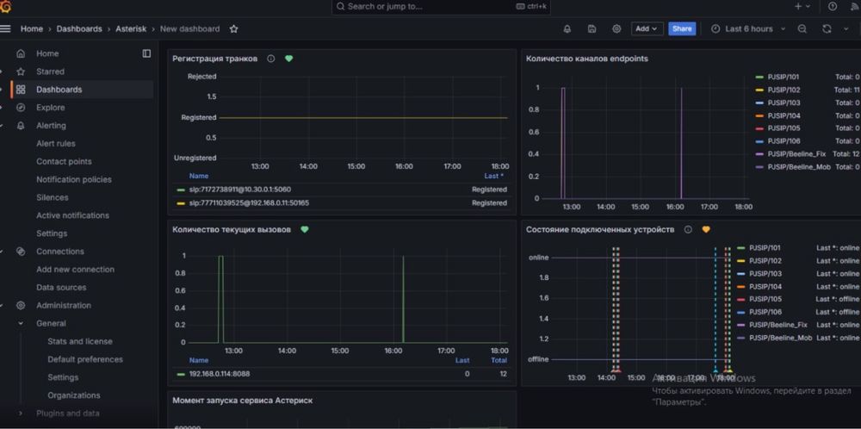The height and width of the screenshot is (429, 861).
Task: Go to Home breadcrumb link
Action: pos(32,29)
